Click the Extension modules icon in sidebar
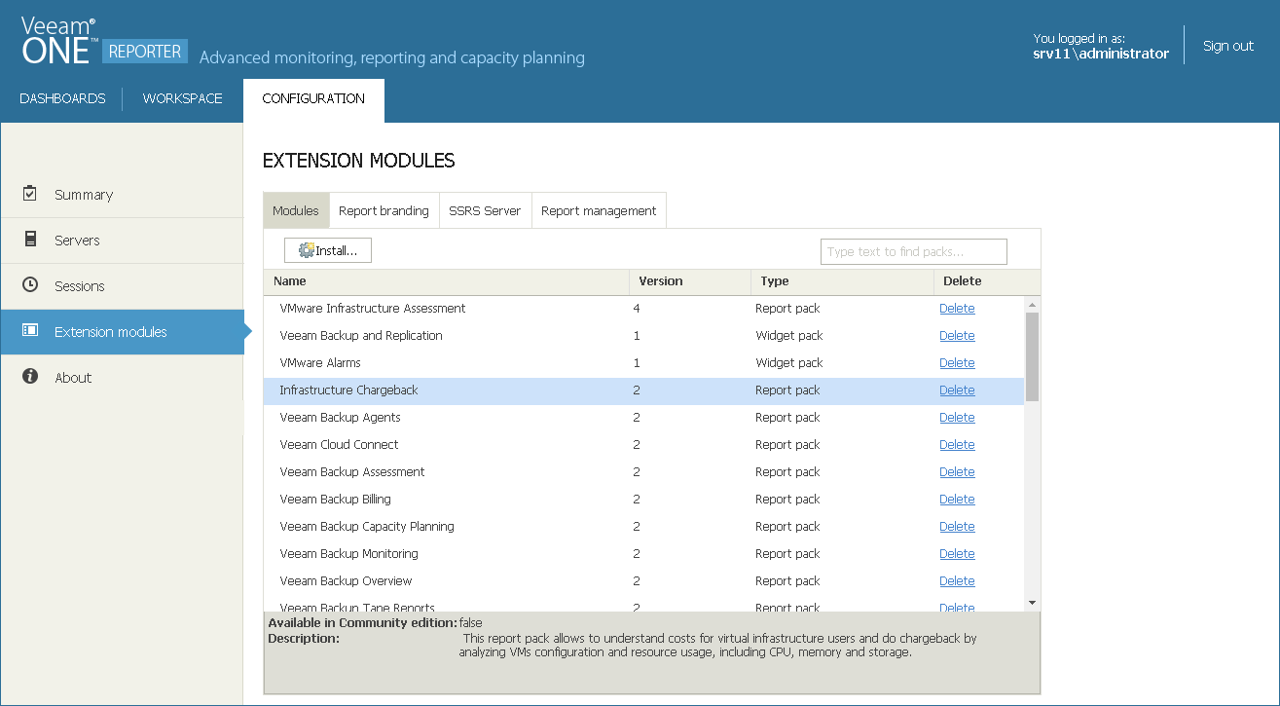This screenshot has width=1280, height=706. click(30, 331)
